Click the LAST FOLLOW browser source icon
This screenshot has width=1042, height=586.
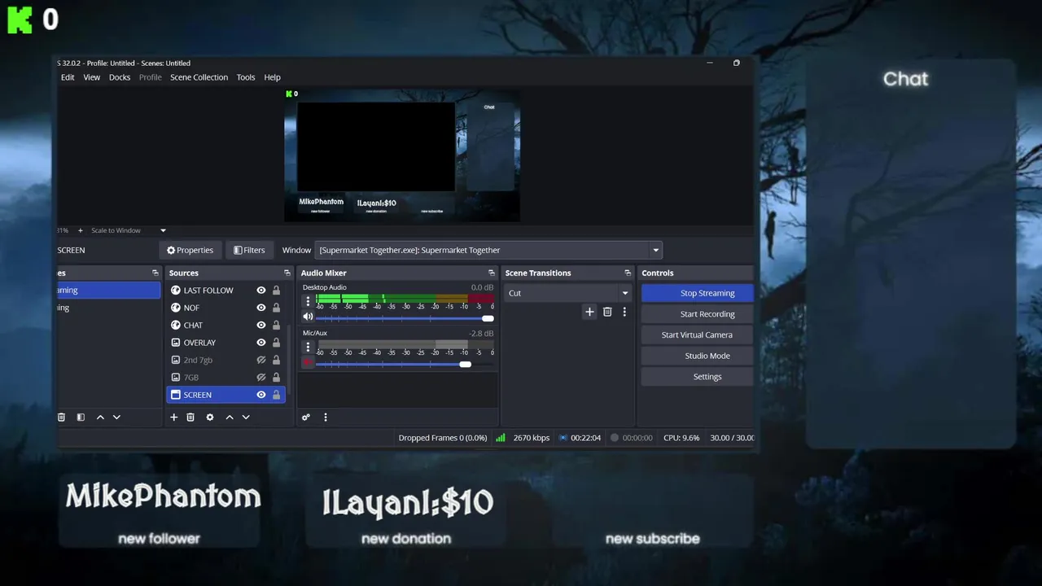[176, 291]
